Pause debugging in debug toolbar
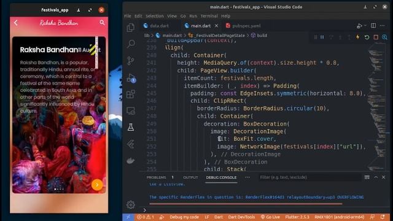The width and height of the screenshot is (393, 221). tap(322, 37)
